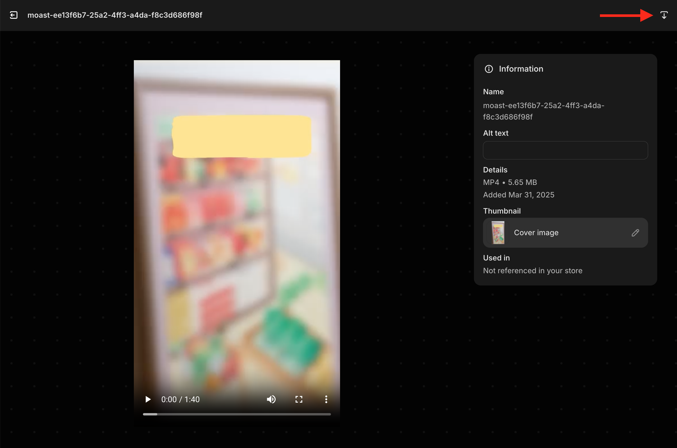Click the Information panel info icon
This screenshot has height=448, width=677.
(489, 69)
